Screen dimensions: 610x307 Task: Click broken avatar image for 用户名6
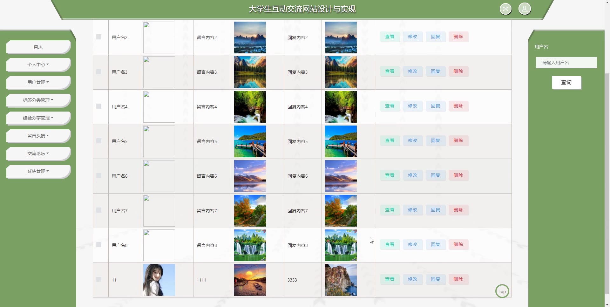tap(159, 176)
